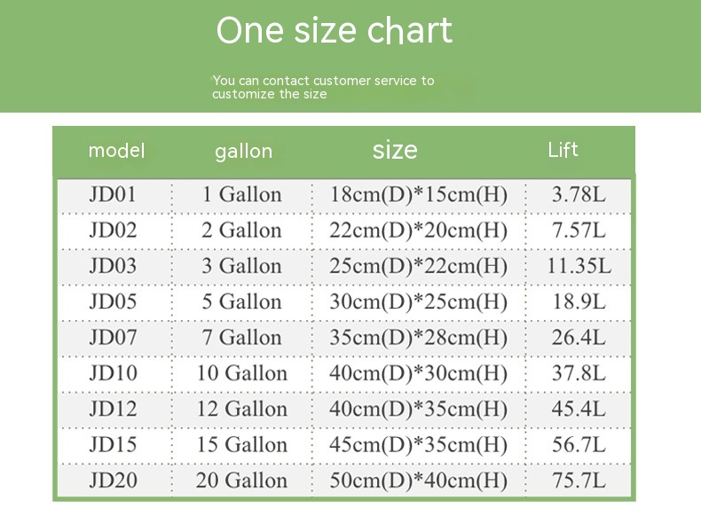The image size is (701, 516).
Task: Click the '15 Gallon' cell
Action: click(241, 445)
